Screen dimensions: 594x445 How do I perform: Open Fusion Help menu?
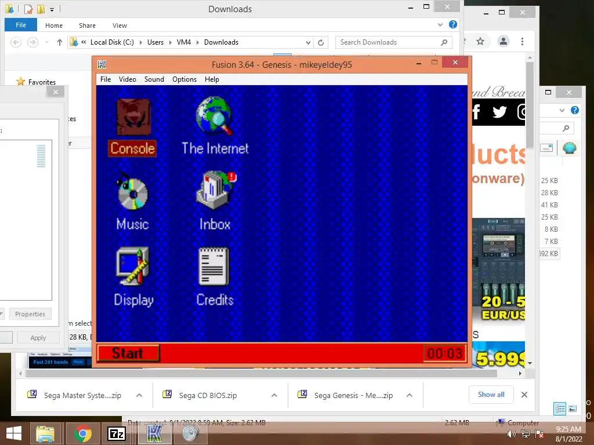[212, 79]
